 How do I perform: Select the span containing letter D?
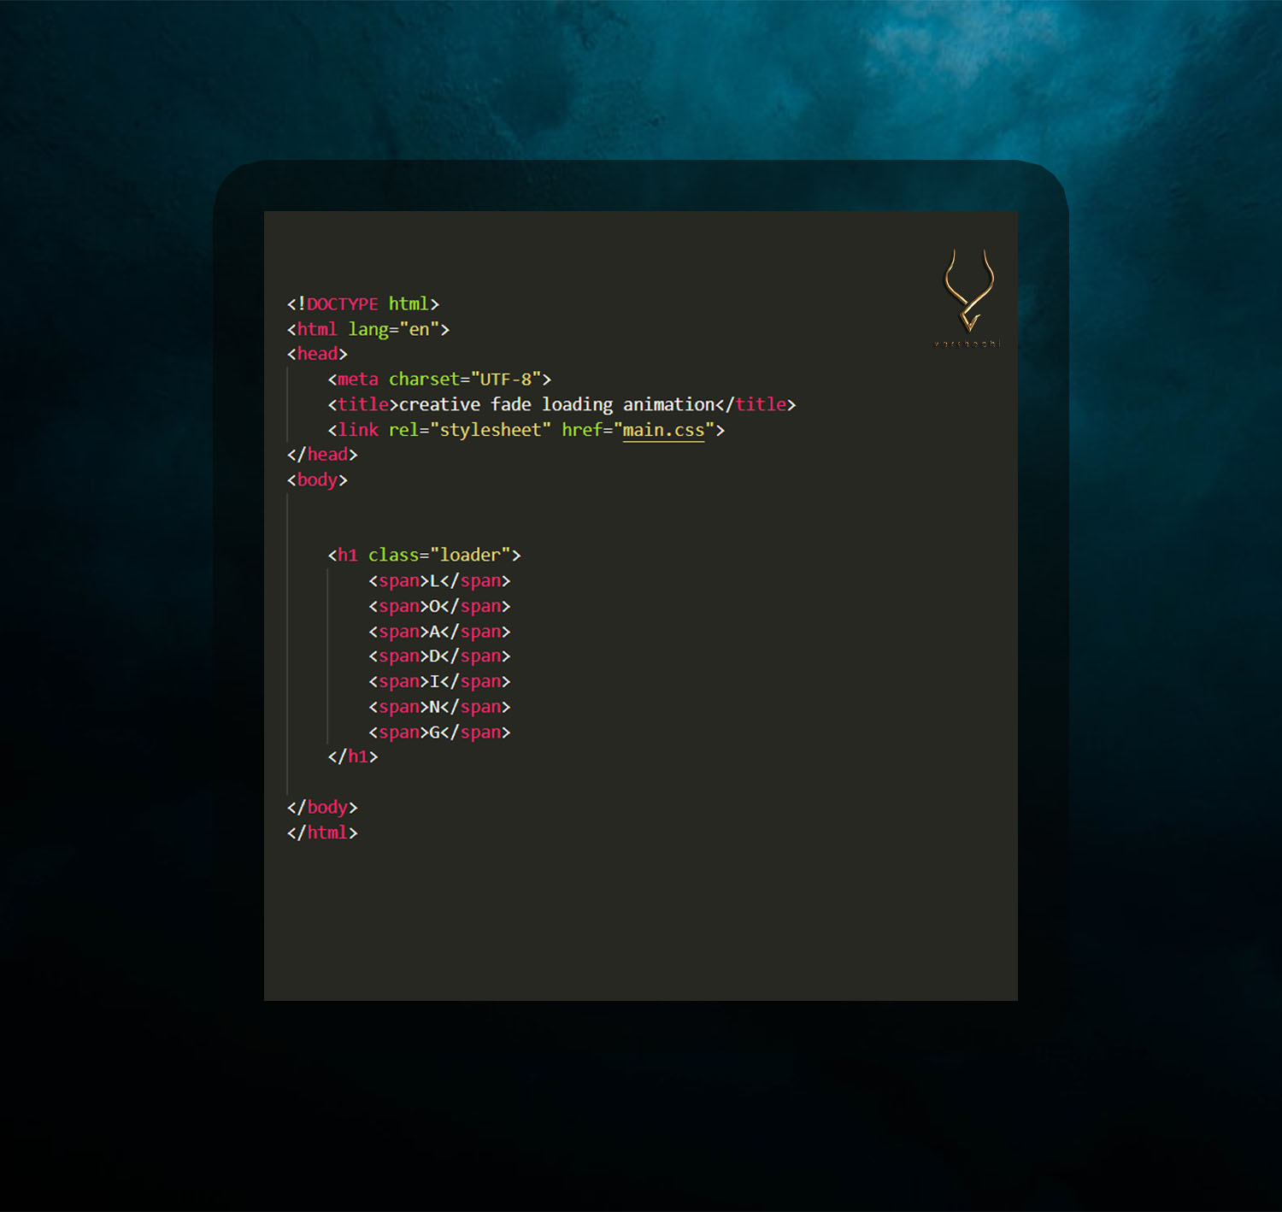(439, 656)
